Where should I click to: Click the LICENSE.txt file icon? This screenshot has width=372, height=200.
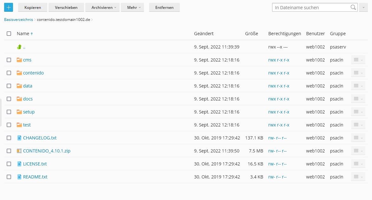click(19, 164)
